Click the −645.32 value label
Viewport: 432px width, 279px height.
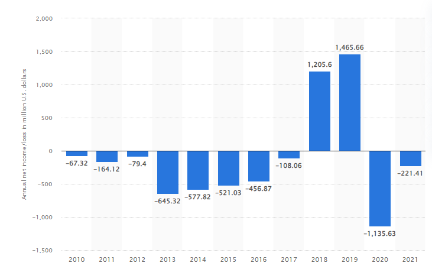[x=168, y=201]
